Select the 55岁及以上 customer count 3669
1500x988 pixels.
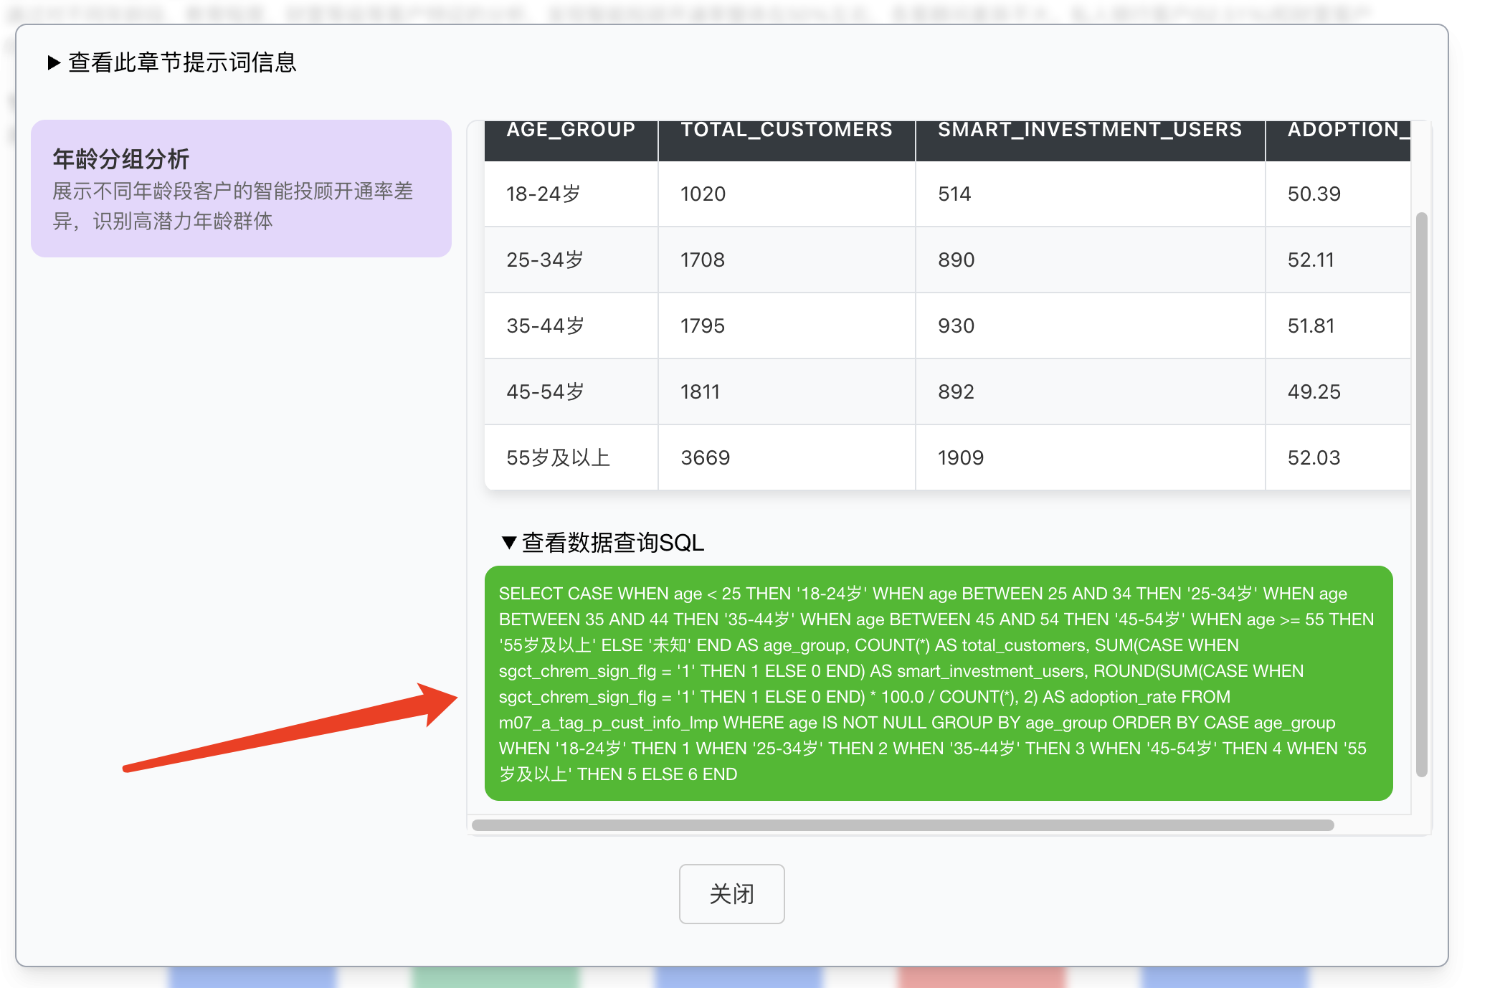[x=703, y=457]
